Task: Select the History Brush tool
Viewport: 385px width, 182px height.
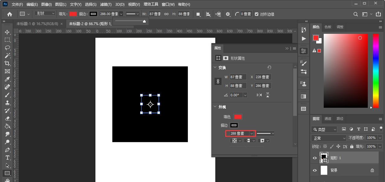Action: click(7, 110)
